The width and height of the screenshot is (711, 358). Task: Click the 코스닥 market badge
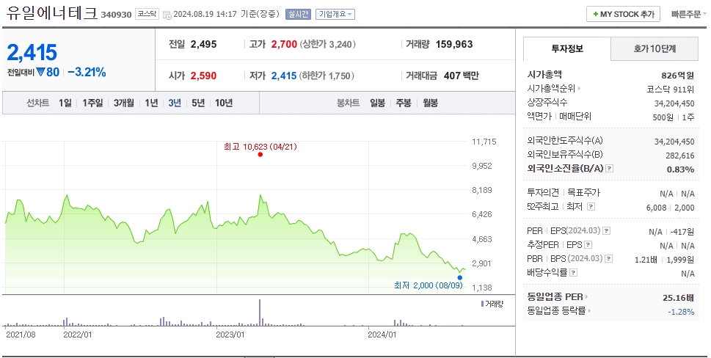[147, 14]
